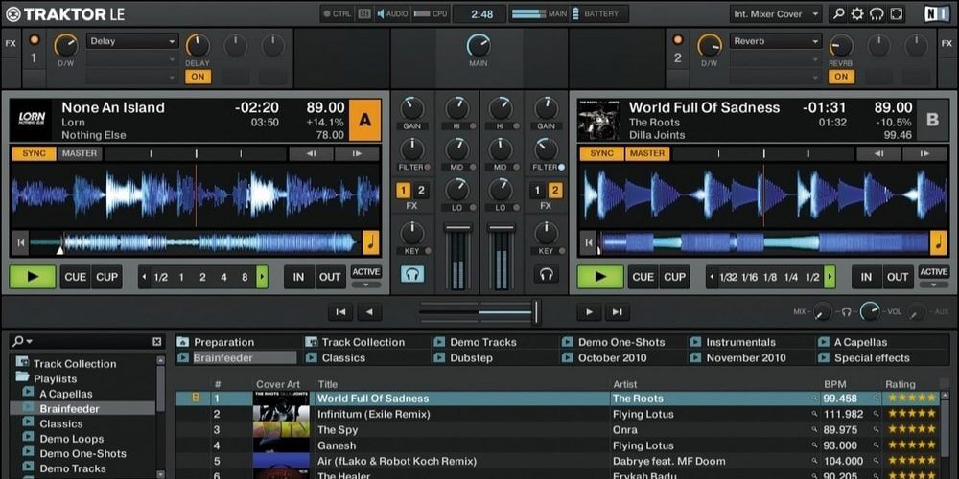This screenshot has height=479, width=959.
Task: Play Deck B with green play button
Action: (600, 277)
